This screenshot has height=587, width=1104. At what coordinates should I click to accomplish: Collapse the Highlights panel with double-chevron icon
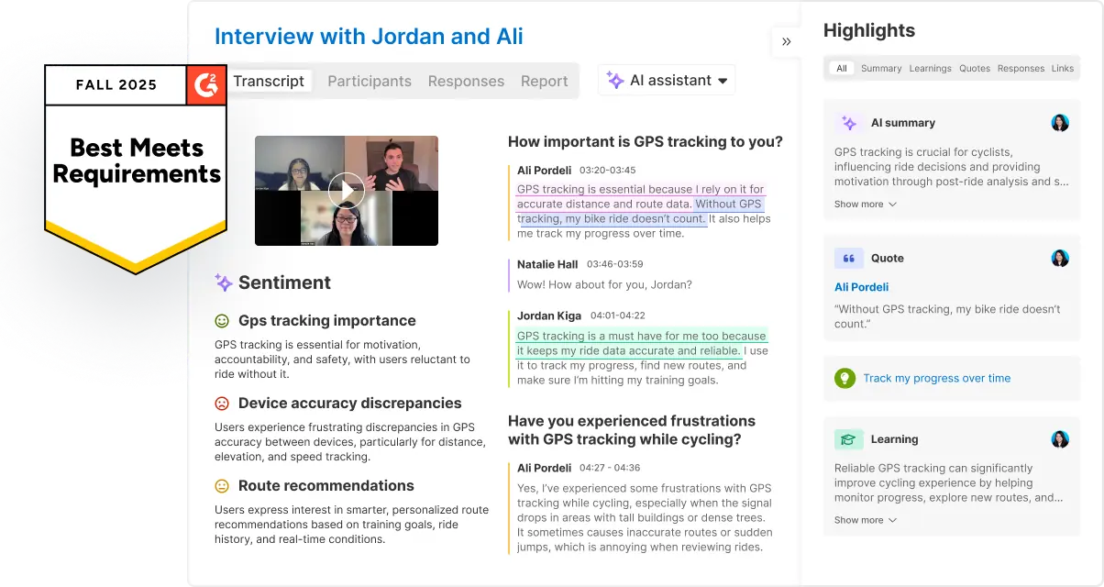[x=786, y=42]
